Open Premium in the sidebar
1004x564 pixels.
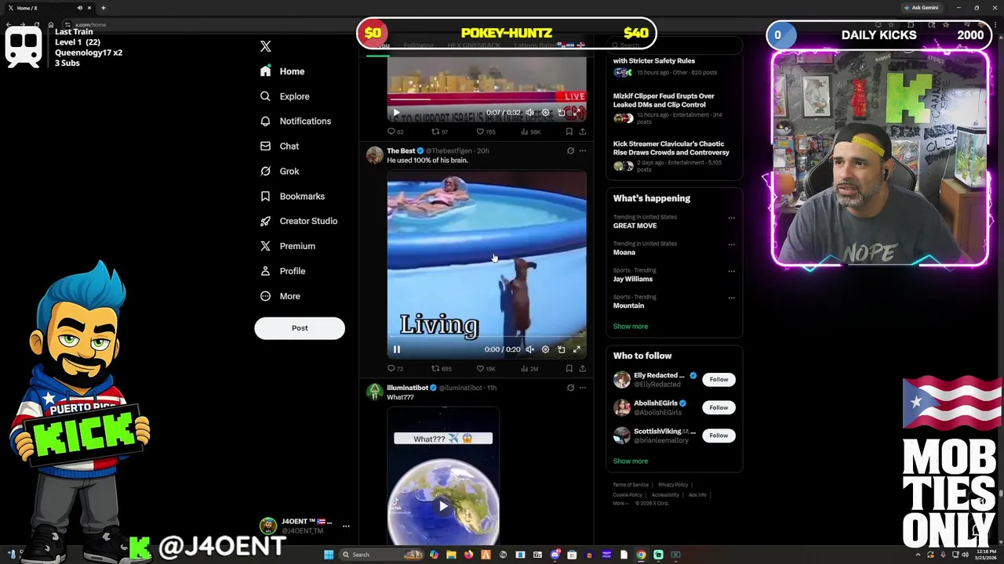click(x=287, y=246)
